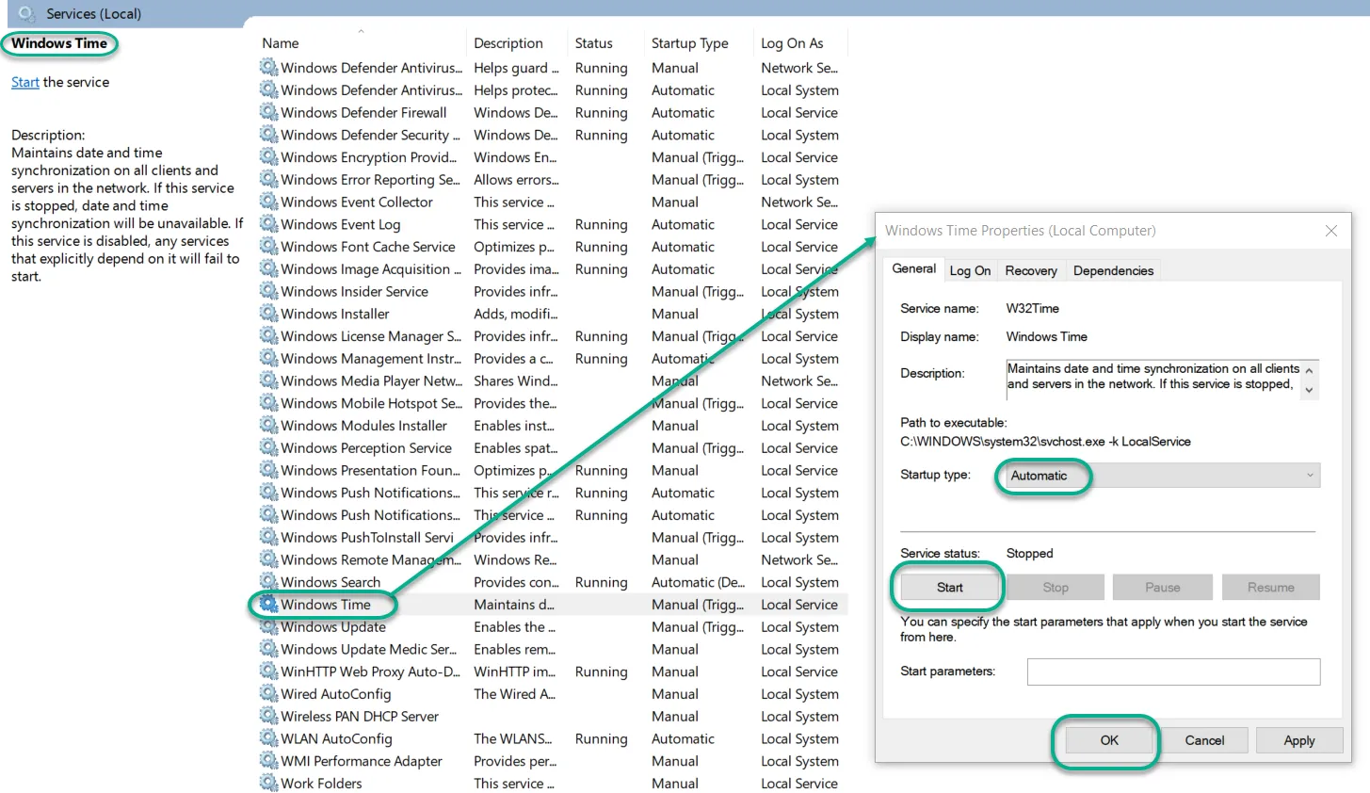Click gear icon of Windows Insider Service
The width and height of the screenshot is (1370, 793).
pos(269,291)
